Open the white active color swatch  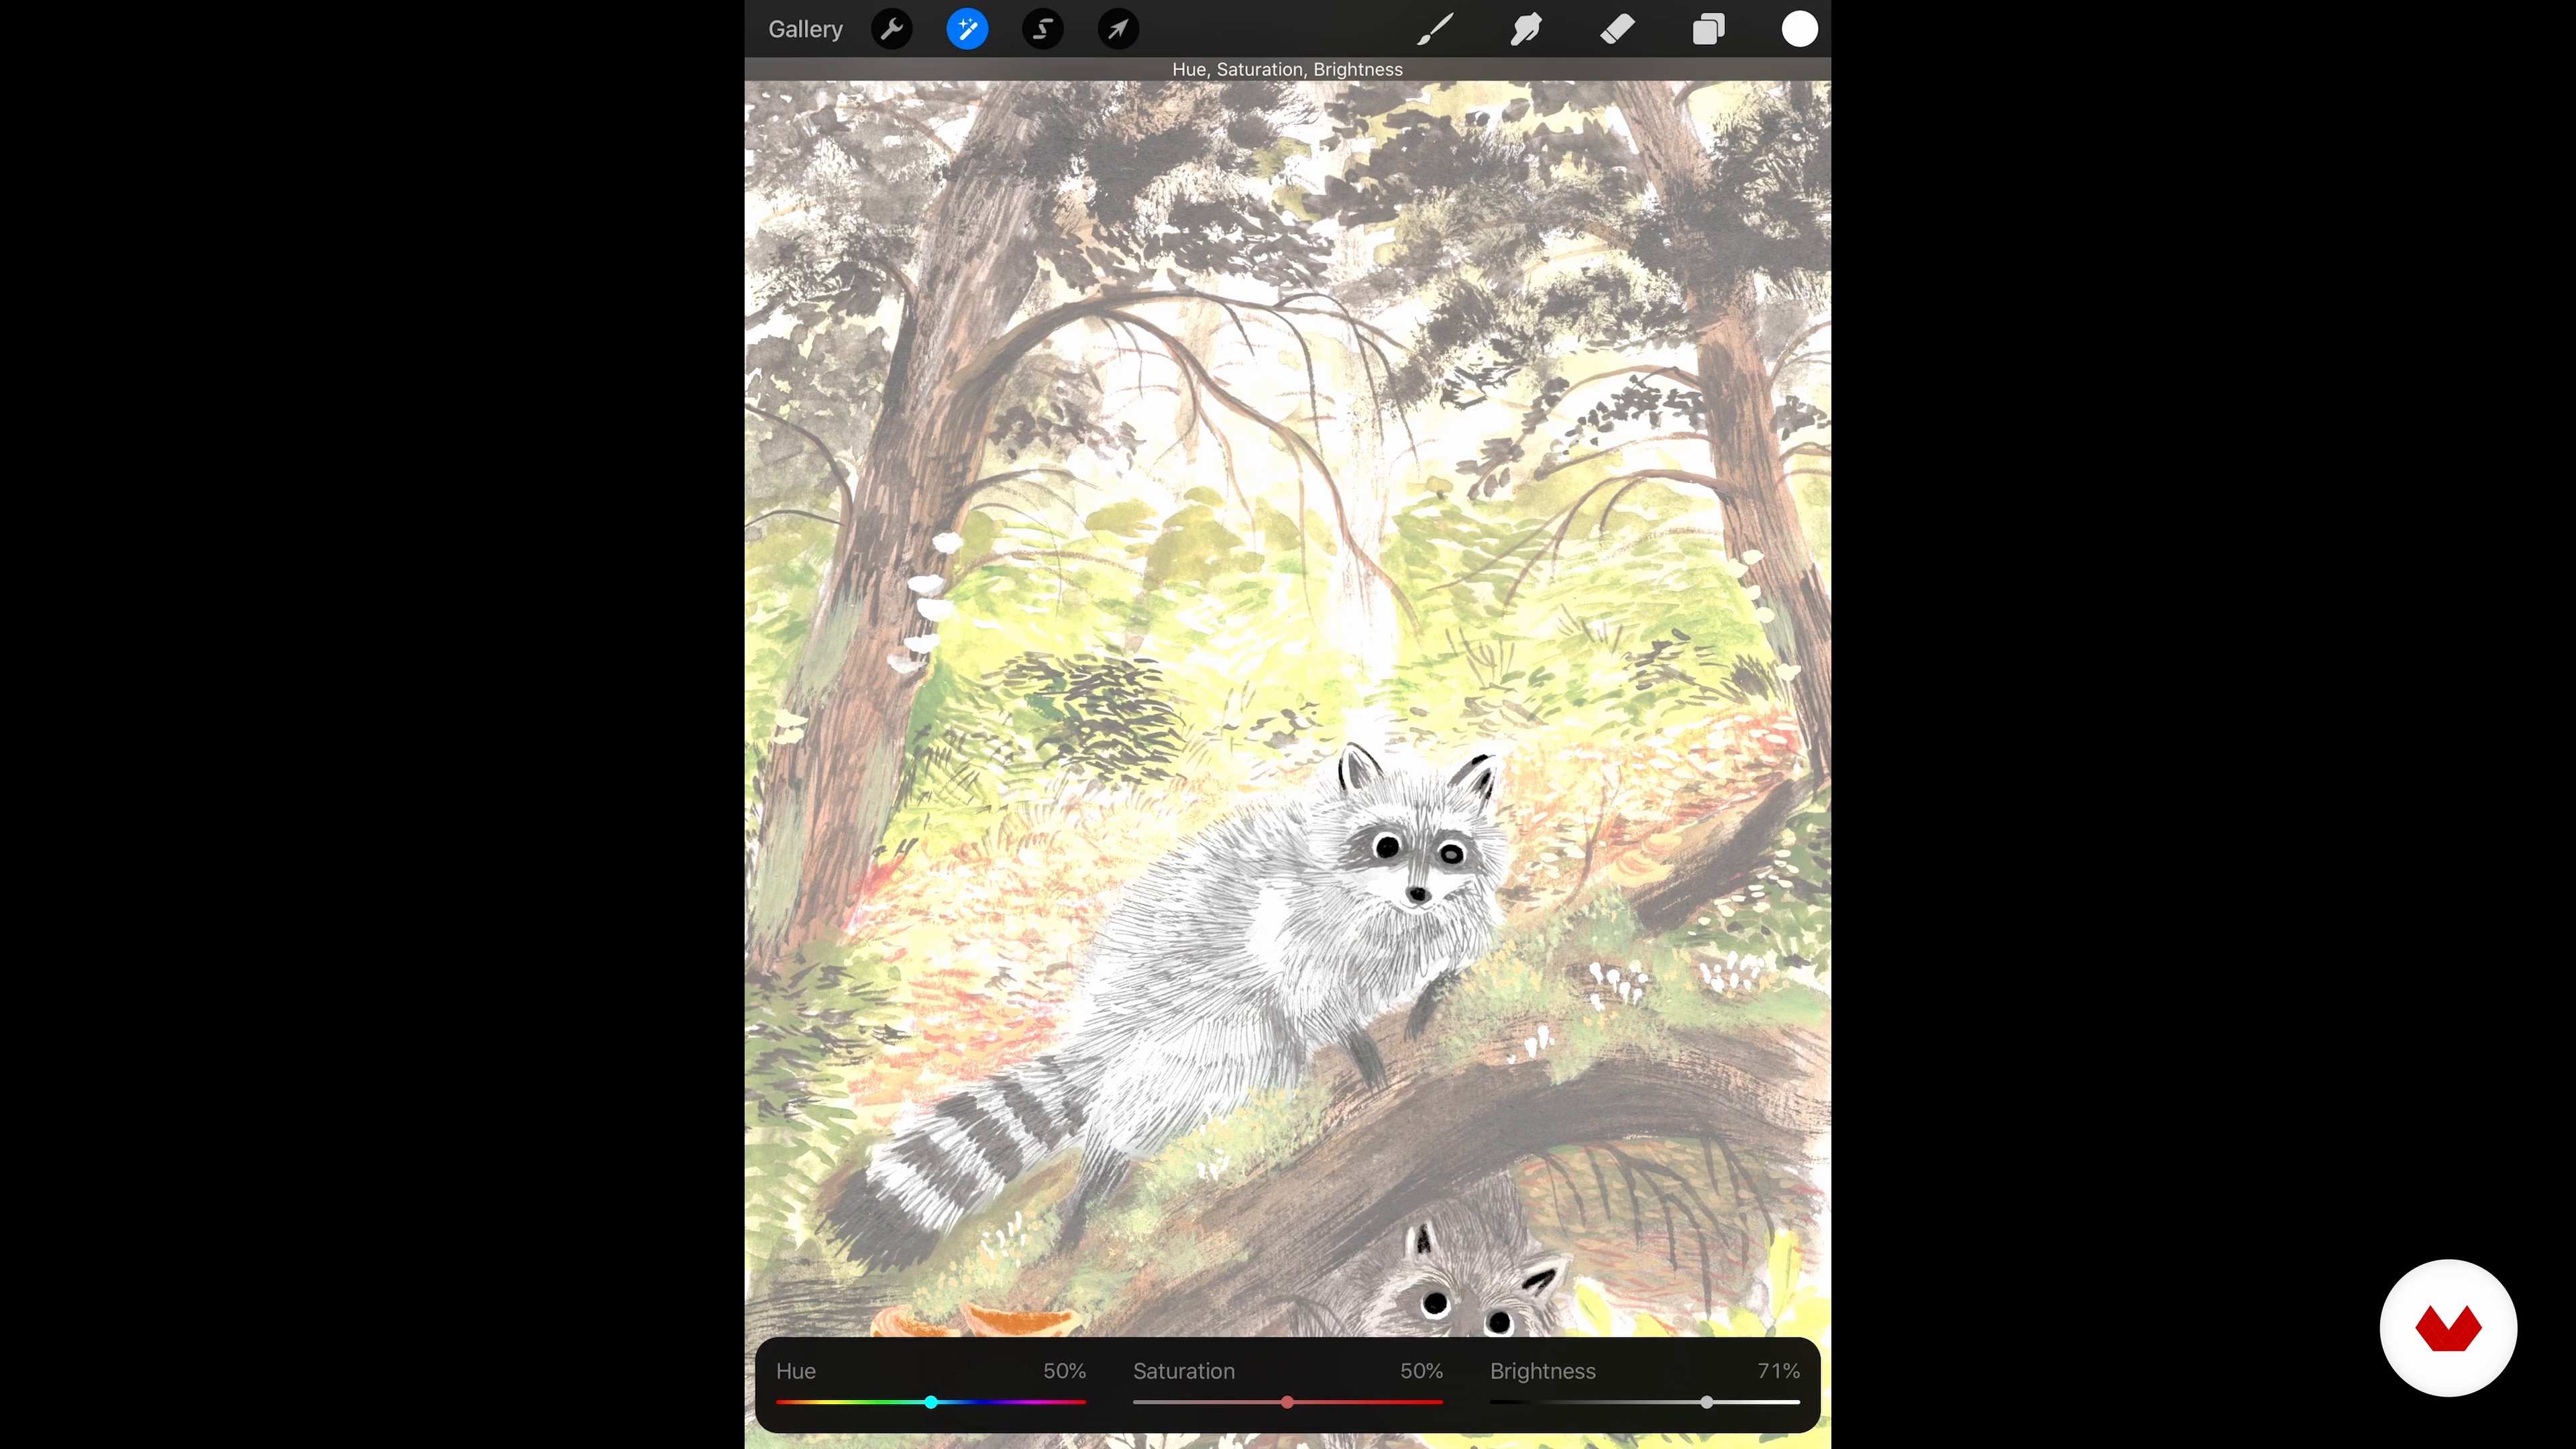pyautogui.click(x=1799, y=29)
